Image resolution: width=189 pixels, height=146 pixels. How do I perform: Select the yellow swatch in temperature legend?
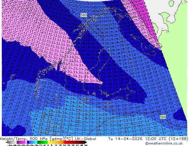pos(49,142)
